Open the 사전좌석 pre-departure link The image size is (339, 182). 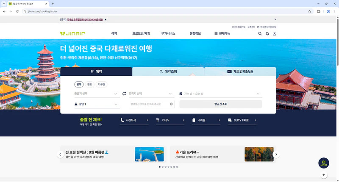[134, 120]
